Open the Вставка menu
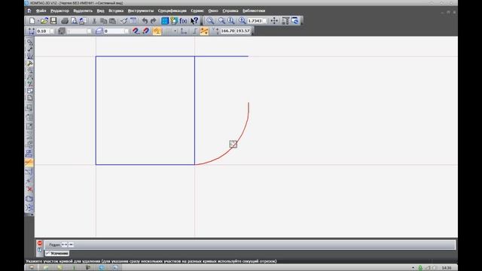Image resolution: width=482 pixels, height=271 pixels. click(x=116, y=11)
